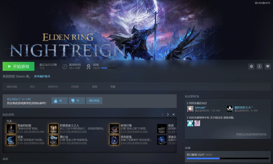Add game to favorites with heart icon

pos(268,66)
